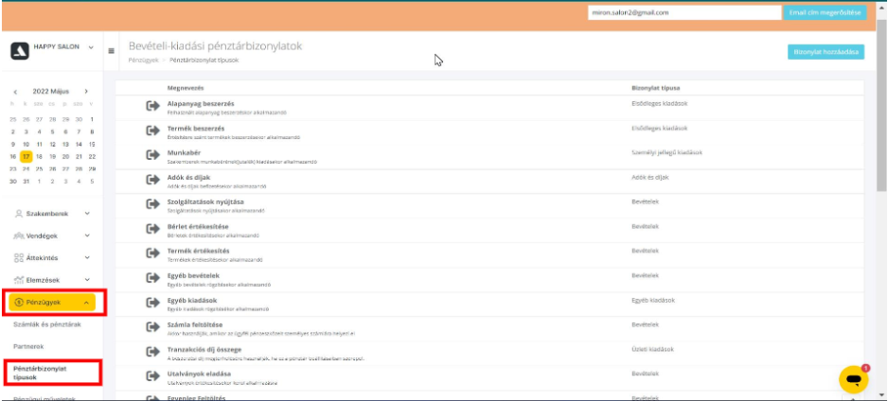Viewport: 888px width, 401px height.
Task: Click Pénzügyek breadcrumb link
Action: 144,60
